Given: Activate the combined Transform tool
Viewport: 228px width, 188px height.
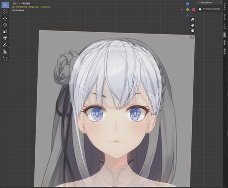Looking at the screenshot, I should [5, 38].
